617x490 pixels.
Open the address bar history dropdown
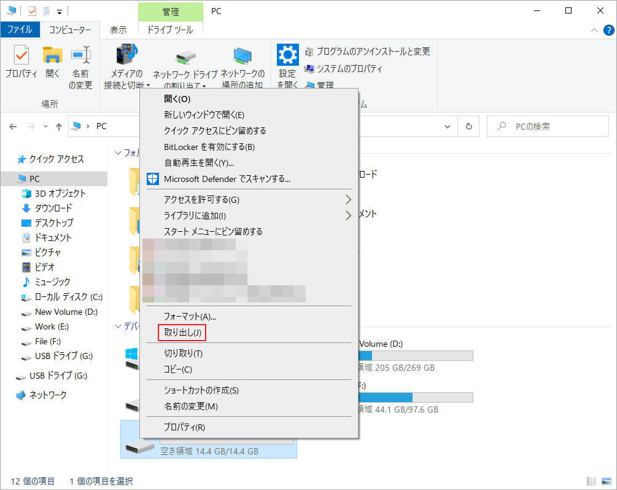[x=447, y=126]
